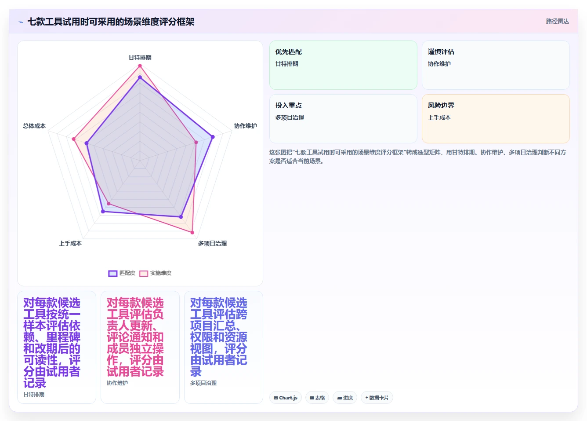Image resolution: width=587 pixels, height=421 pixels.
Task: Open the pink data card about 负责人更新
Action: click(x=140, y=347)
